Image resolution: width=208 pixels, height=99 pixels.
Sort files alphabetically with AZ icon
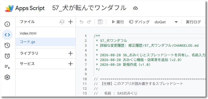(62, 22)
